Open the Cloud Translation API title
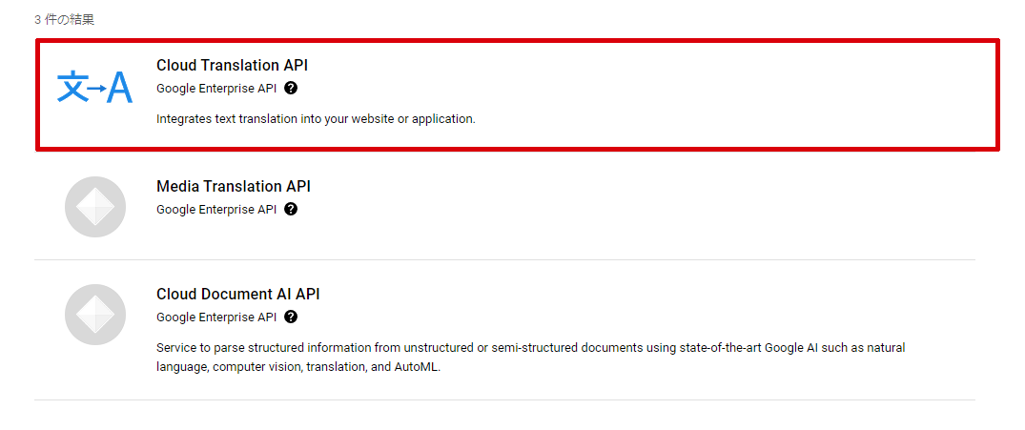The height and width of the screenshot is (430, 1025). point(232,66)
